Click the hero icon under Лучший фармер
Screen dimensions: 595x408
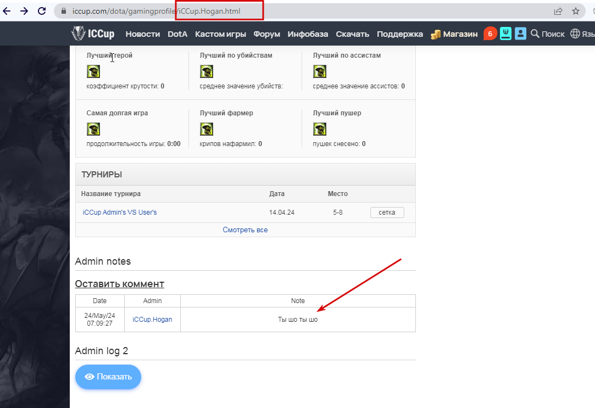[207, 129]
